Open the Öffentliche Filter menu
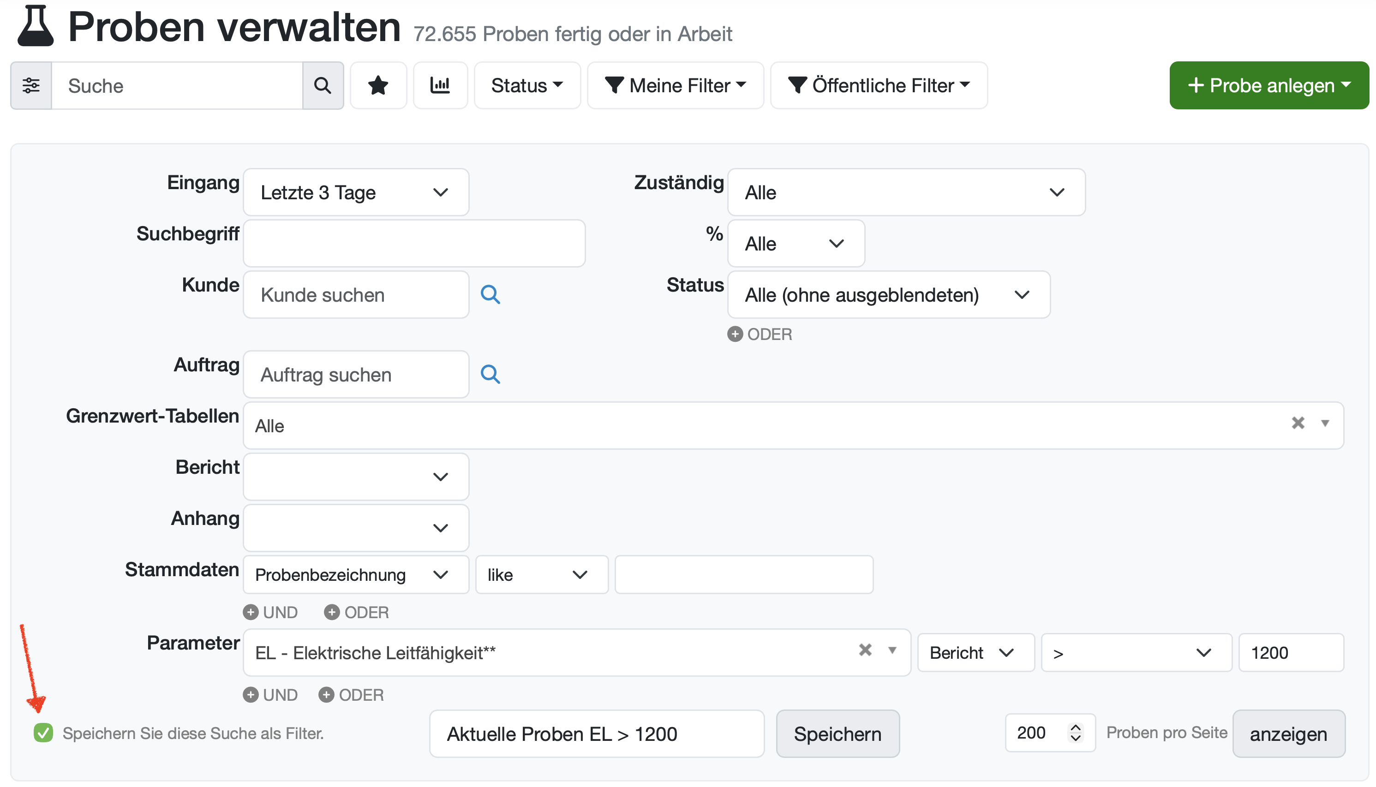This screenshot has height=787, width=1376. 879,85
